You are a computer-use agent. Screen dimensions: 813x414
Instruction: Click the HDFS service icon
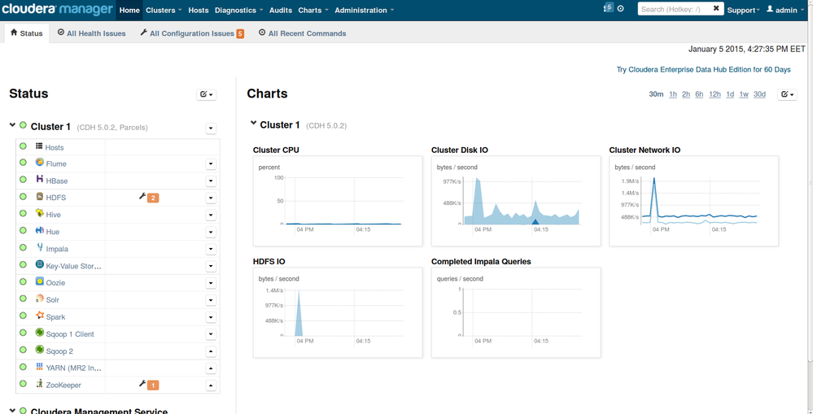(x=39, y=197)
